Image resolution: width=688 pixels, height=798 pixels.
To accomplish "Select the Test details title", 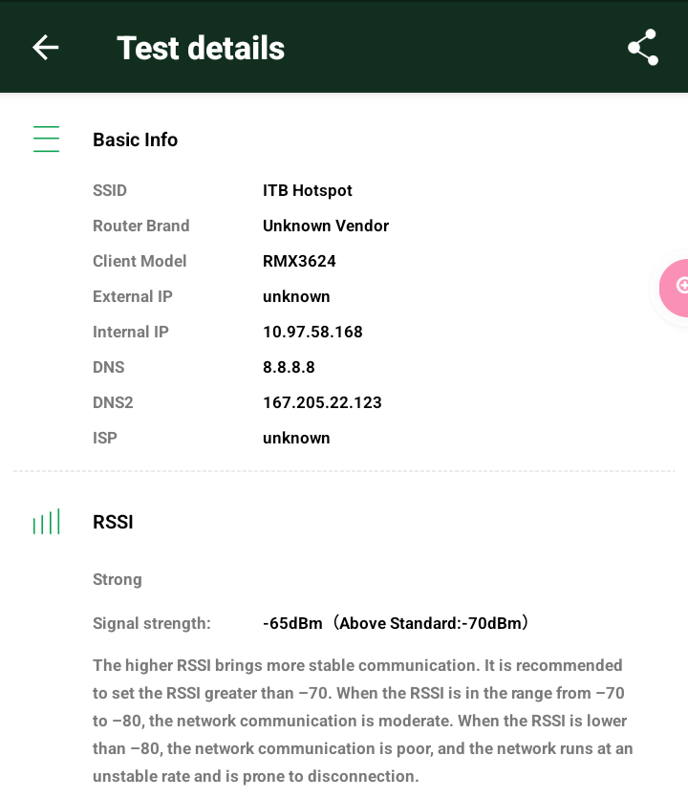I will click(201, 48).
